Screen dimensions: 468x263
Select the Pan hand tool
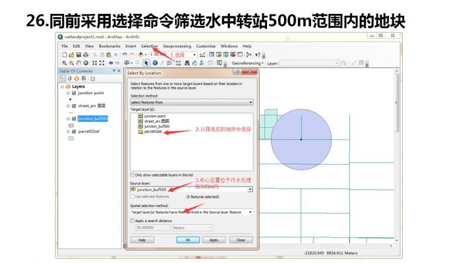coord(78,63)
